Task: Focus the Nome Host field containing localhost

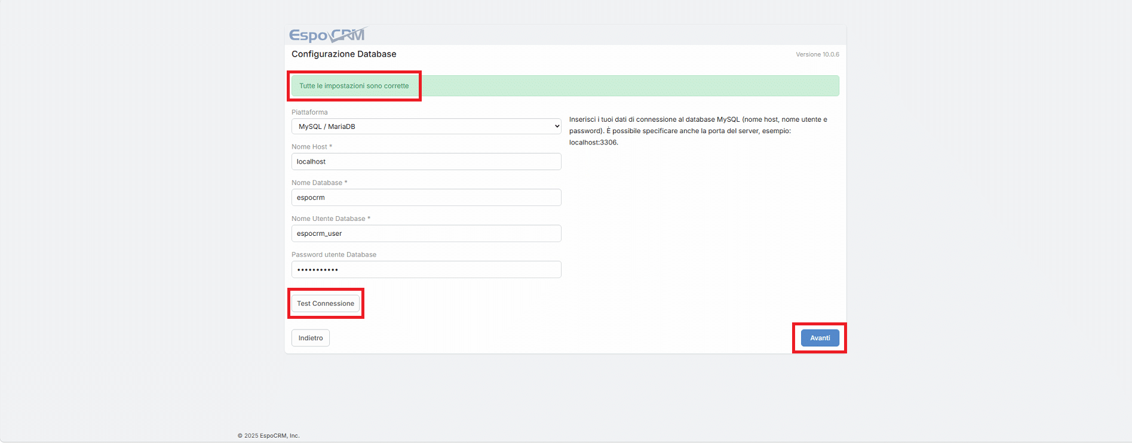Action: point(427,162)
